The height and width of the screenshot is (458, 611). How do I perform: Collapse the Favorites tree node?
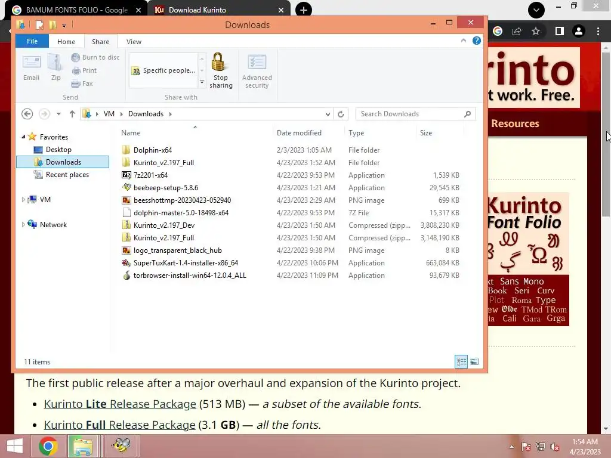(23, 137)
